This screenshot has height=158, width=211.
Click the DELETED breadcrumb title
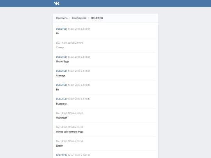(97, 18)
